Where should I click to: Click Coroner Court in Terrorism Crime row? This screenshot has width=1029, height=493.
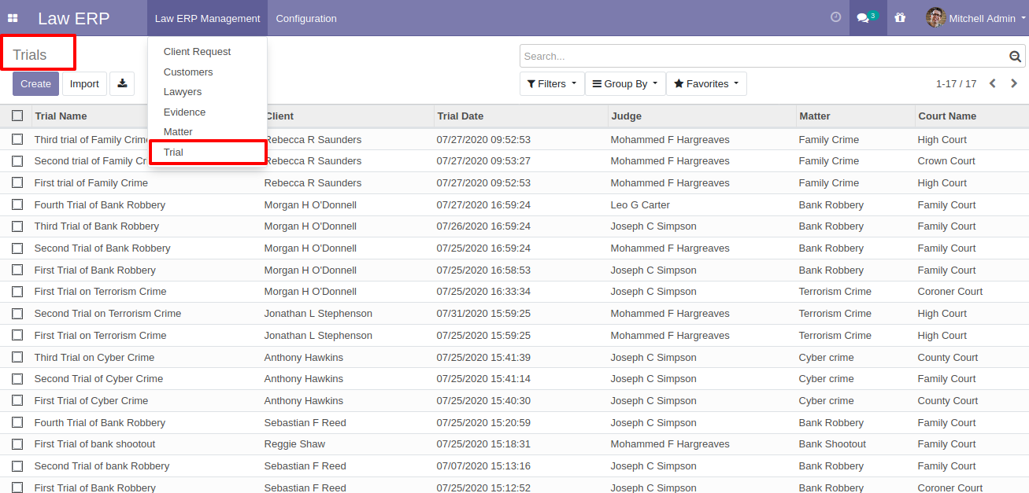pyautogui.click(x=950, y=292)
